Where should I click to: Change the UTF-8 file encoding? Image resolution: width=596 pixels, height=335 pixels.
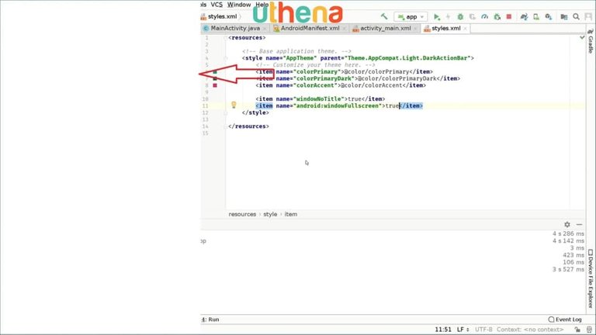coord(483,330)
